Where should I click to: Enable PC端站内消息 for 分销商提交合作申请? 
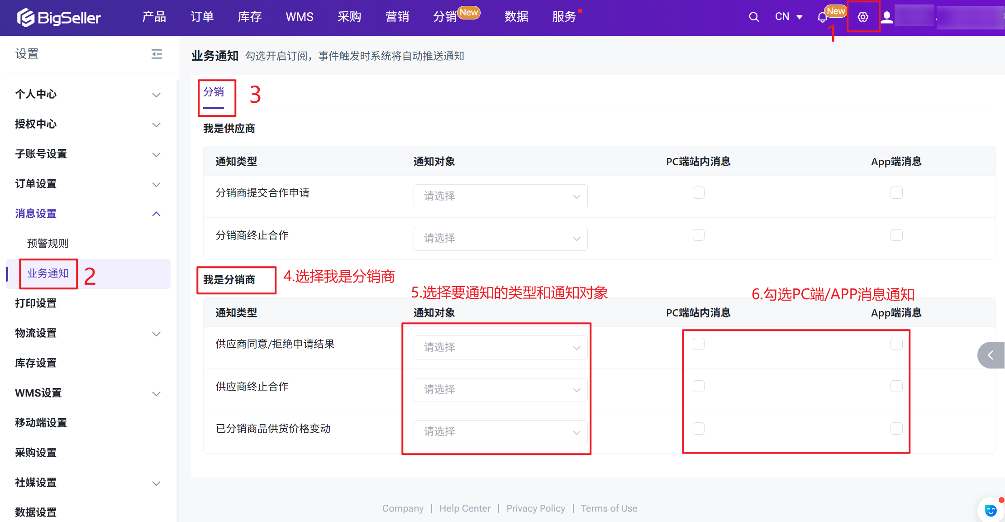(x=698, y=193)
